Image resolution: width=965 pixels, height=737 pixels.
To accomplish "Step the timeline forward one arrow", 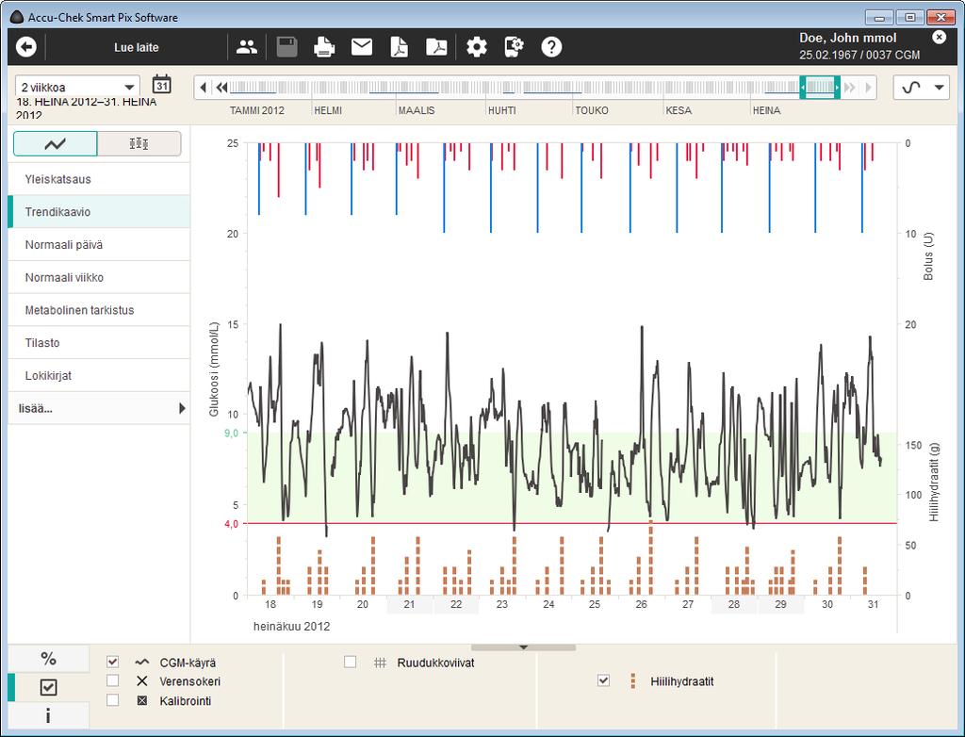I will [x=868, y=88].
